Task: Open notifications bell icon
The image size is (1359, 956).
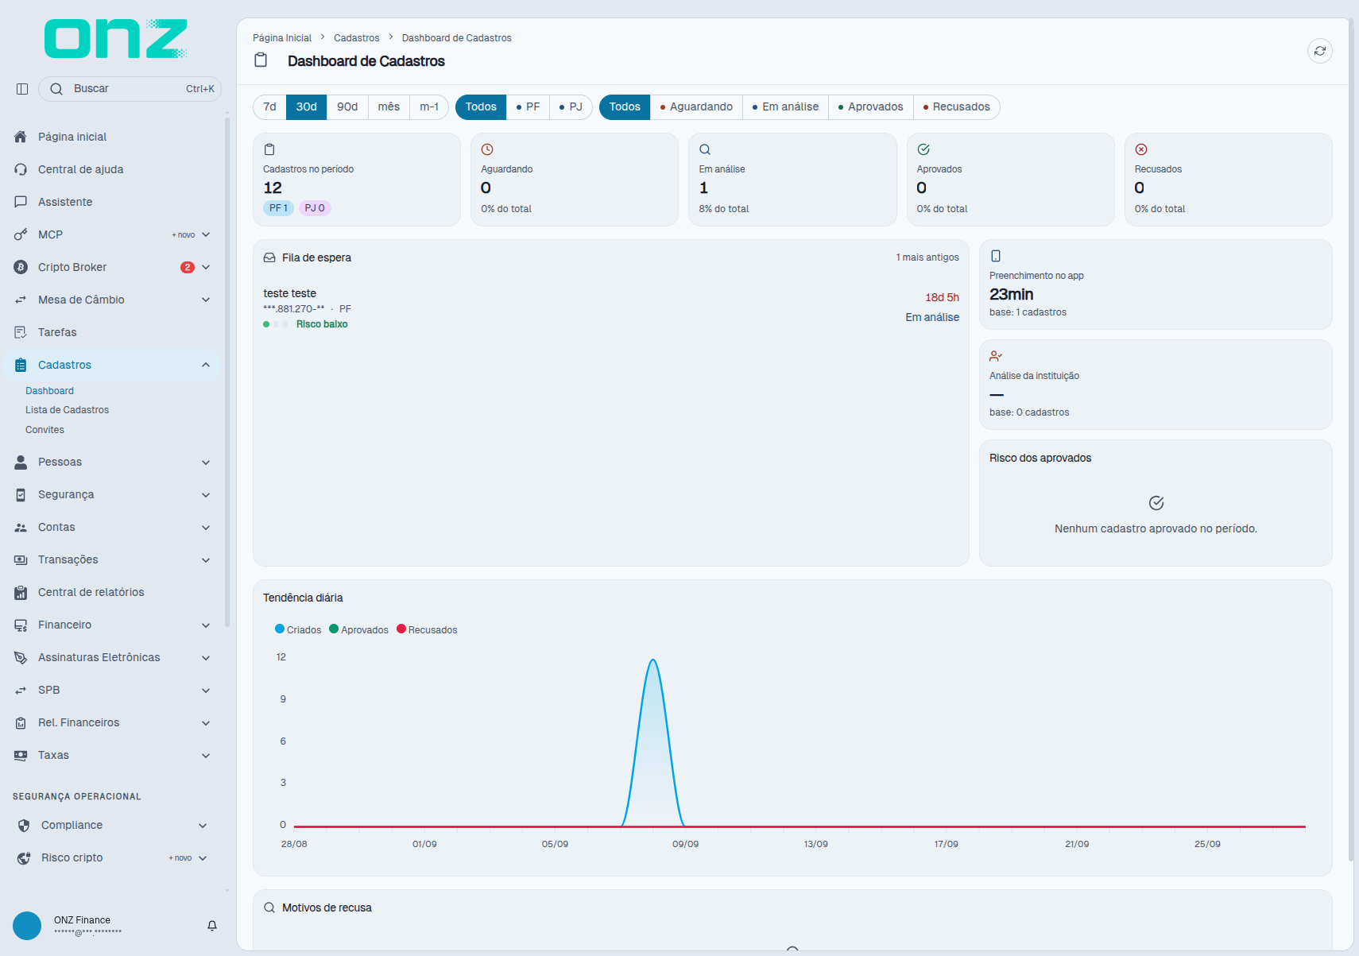Action: (x=212, y=926)
